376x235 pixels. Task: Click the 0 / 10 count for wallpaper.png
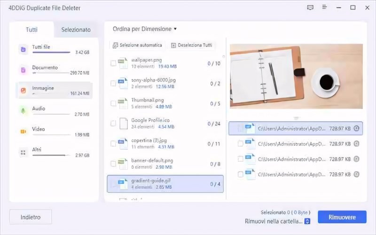click(214, 63)
